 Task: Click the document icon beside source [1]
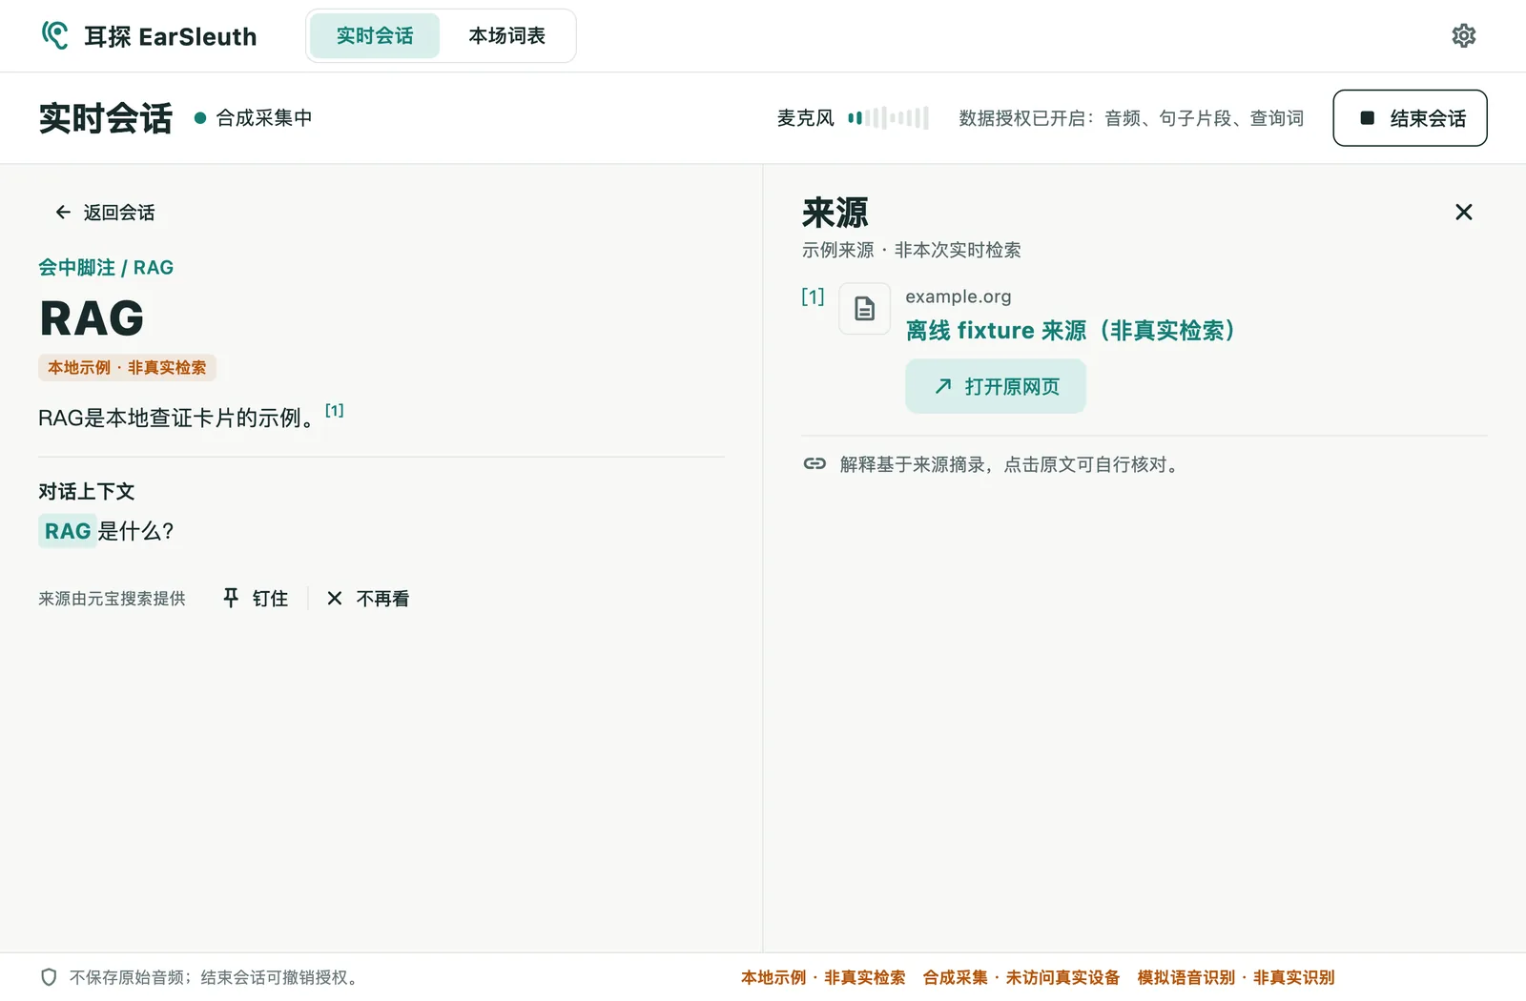tap(864, 309)
